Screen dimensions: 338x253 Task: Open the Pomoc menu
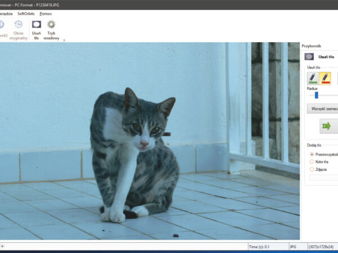point(46,13)
